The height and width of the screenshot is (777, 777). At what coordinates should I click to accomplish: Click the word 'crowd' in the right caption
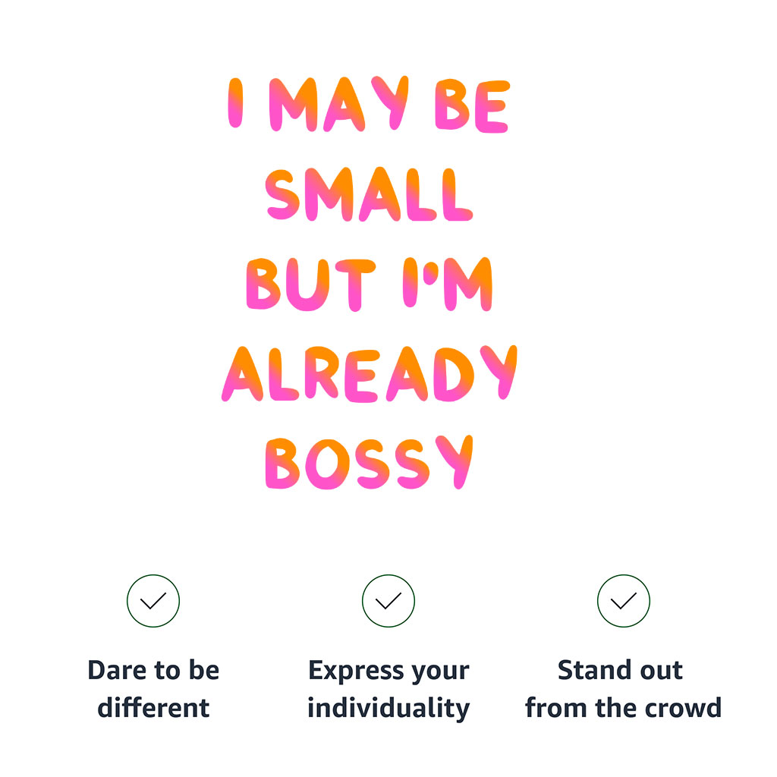(x=682, y=709)
